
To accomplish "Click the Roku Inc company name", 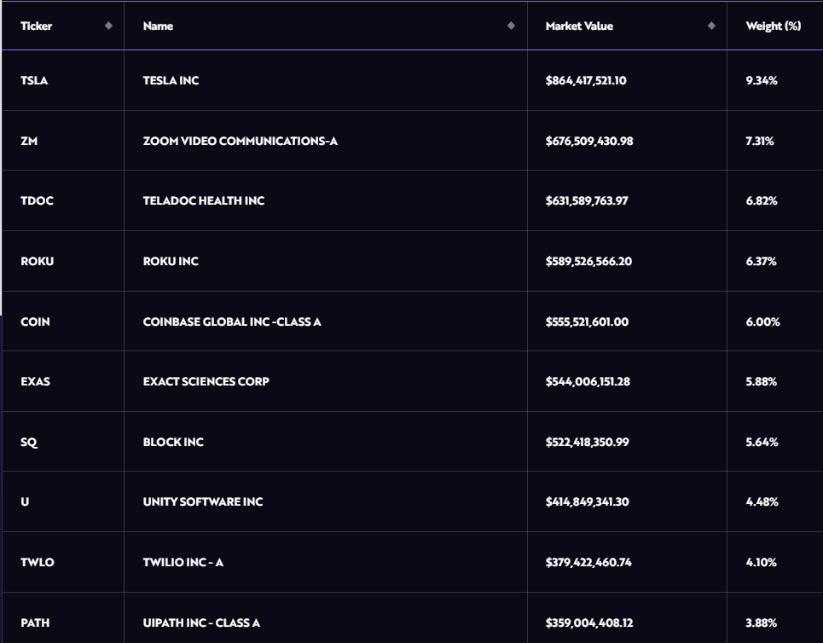I will 171,261.
